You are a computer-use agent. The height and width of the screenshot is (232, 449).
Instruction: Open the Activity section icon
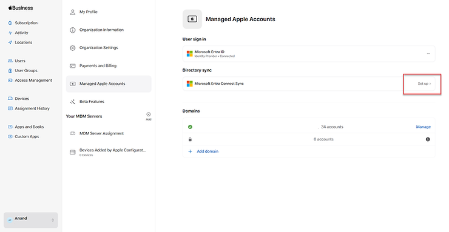(10, 33)
